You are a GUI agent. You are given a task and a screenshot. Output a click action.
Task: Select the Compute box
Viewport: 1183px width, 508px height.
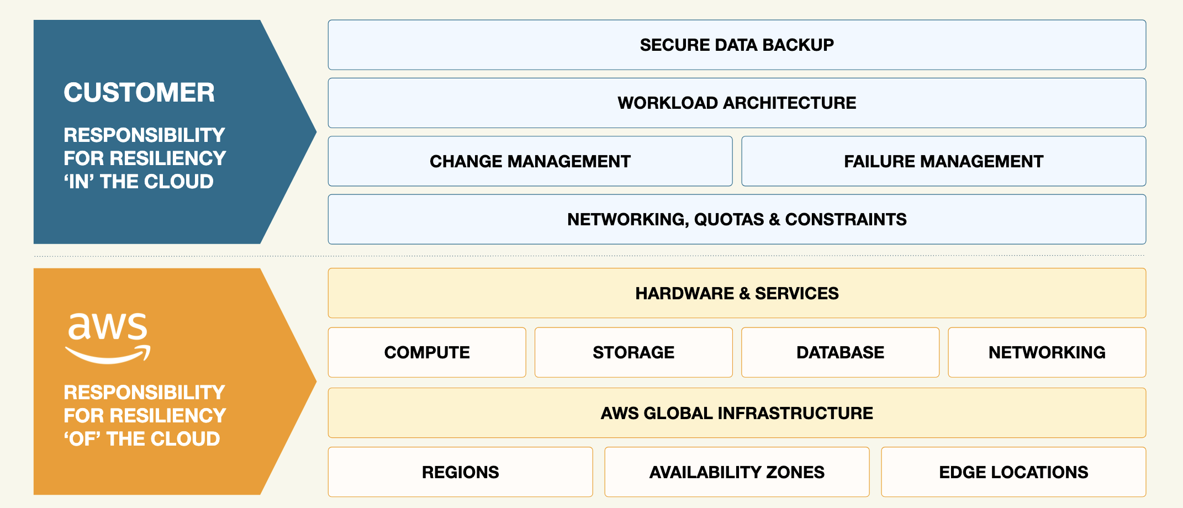point(427,352)
